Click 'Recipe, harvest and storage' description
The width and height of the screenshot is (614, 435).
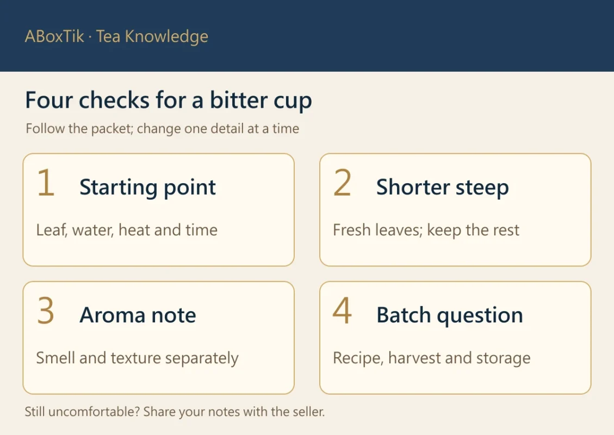431,358
